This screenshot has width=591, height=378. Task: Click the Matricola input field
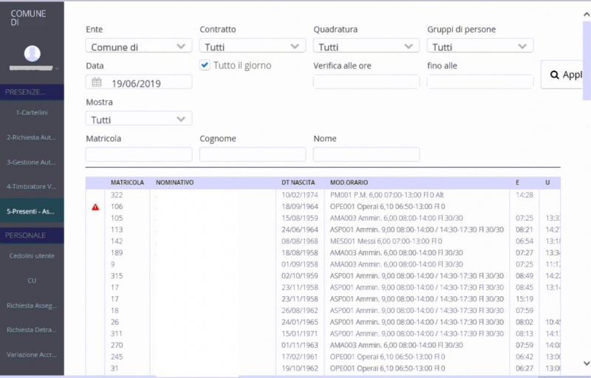tap(139, 154)
